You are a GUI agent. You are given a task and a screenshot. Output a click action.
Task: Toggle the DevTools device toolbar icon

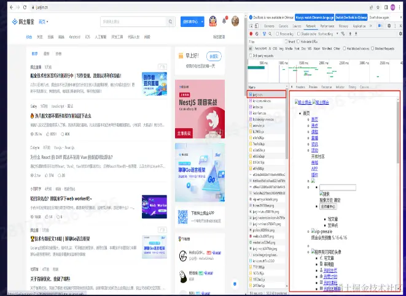pyautogui.click(x=257, y=26)
